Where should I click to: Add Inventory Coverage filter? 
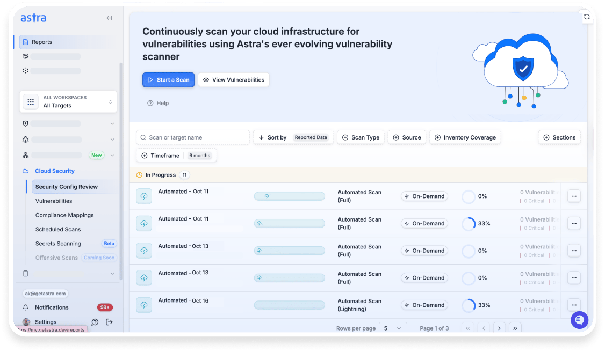click(x=465, y=137)
